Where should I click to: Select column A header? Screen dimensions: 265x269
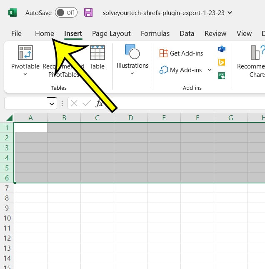tap(30, 118)
